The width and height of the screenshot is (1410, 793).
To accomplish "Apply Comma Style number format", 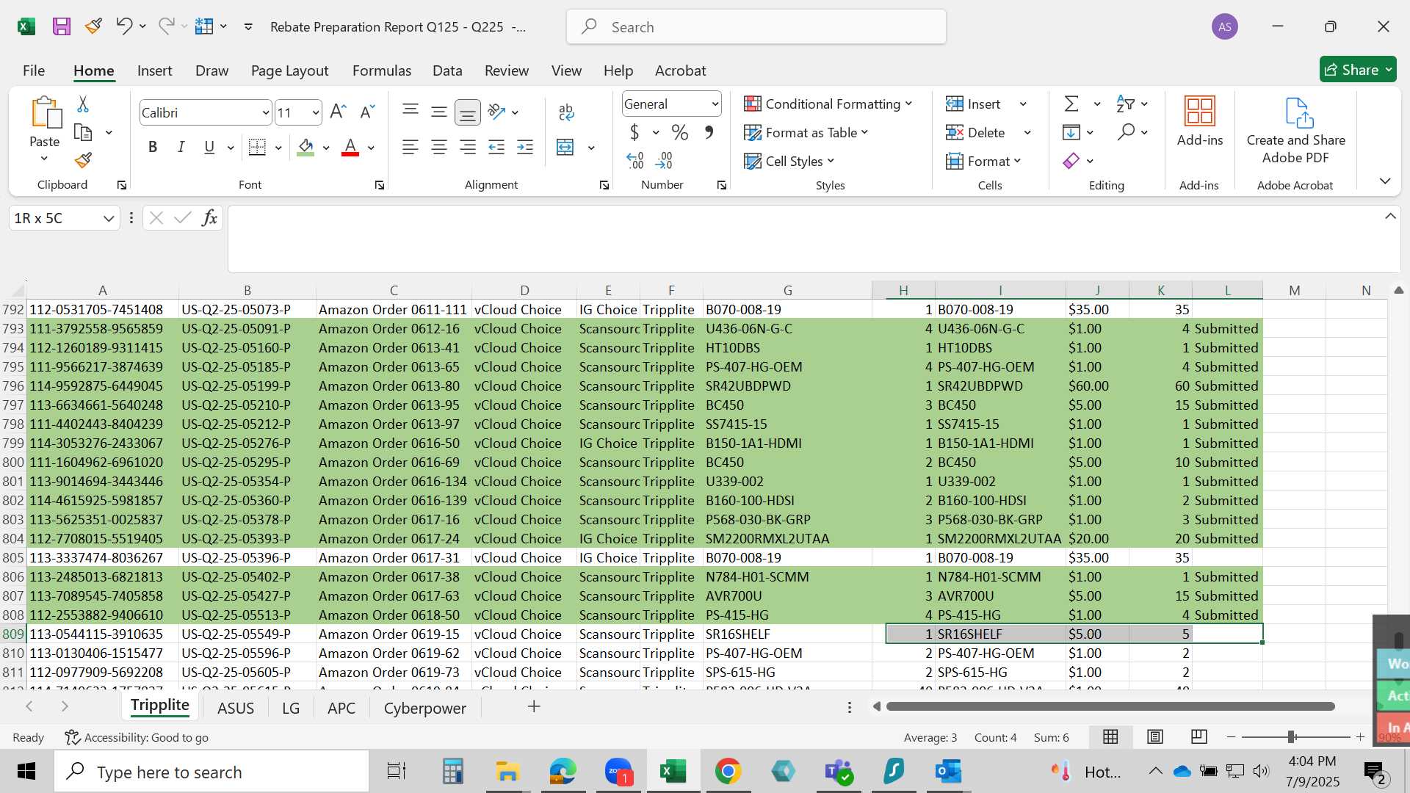I will point(709,133).
